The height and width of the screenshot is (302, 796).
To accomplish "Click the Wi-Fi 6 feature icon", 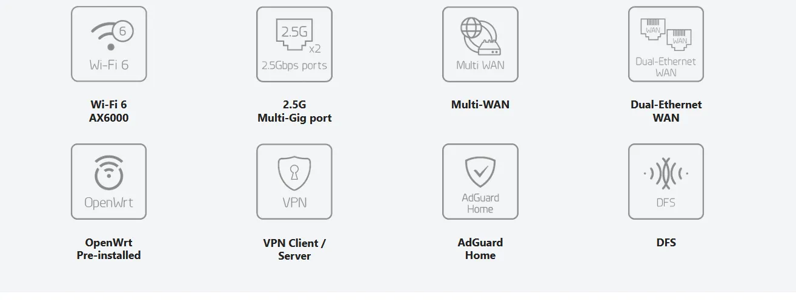I will pos(109,44).
